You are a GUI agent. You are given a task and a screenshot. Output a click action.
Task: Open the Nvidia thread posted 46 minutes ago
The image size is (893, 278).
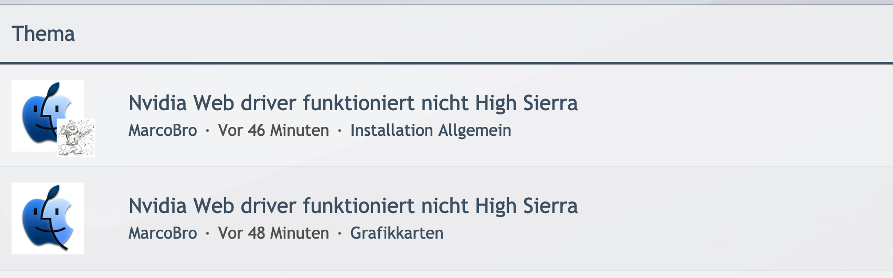(353, 103)
